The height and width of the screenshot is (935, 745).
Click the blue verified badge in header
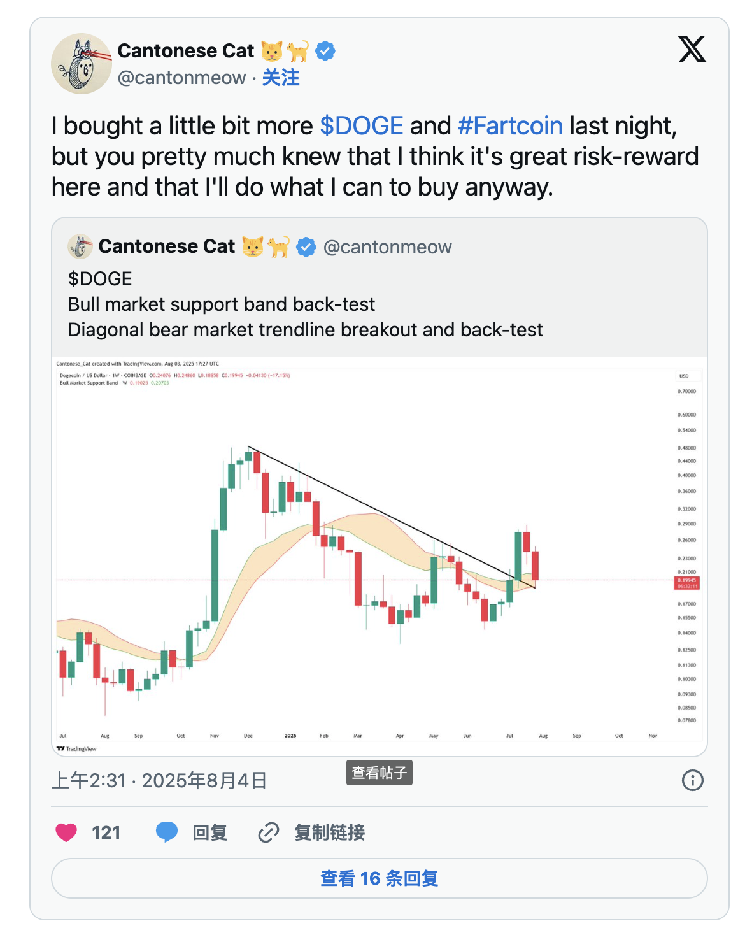point(325,50)
